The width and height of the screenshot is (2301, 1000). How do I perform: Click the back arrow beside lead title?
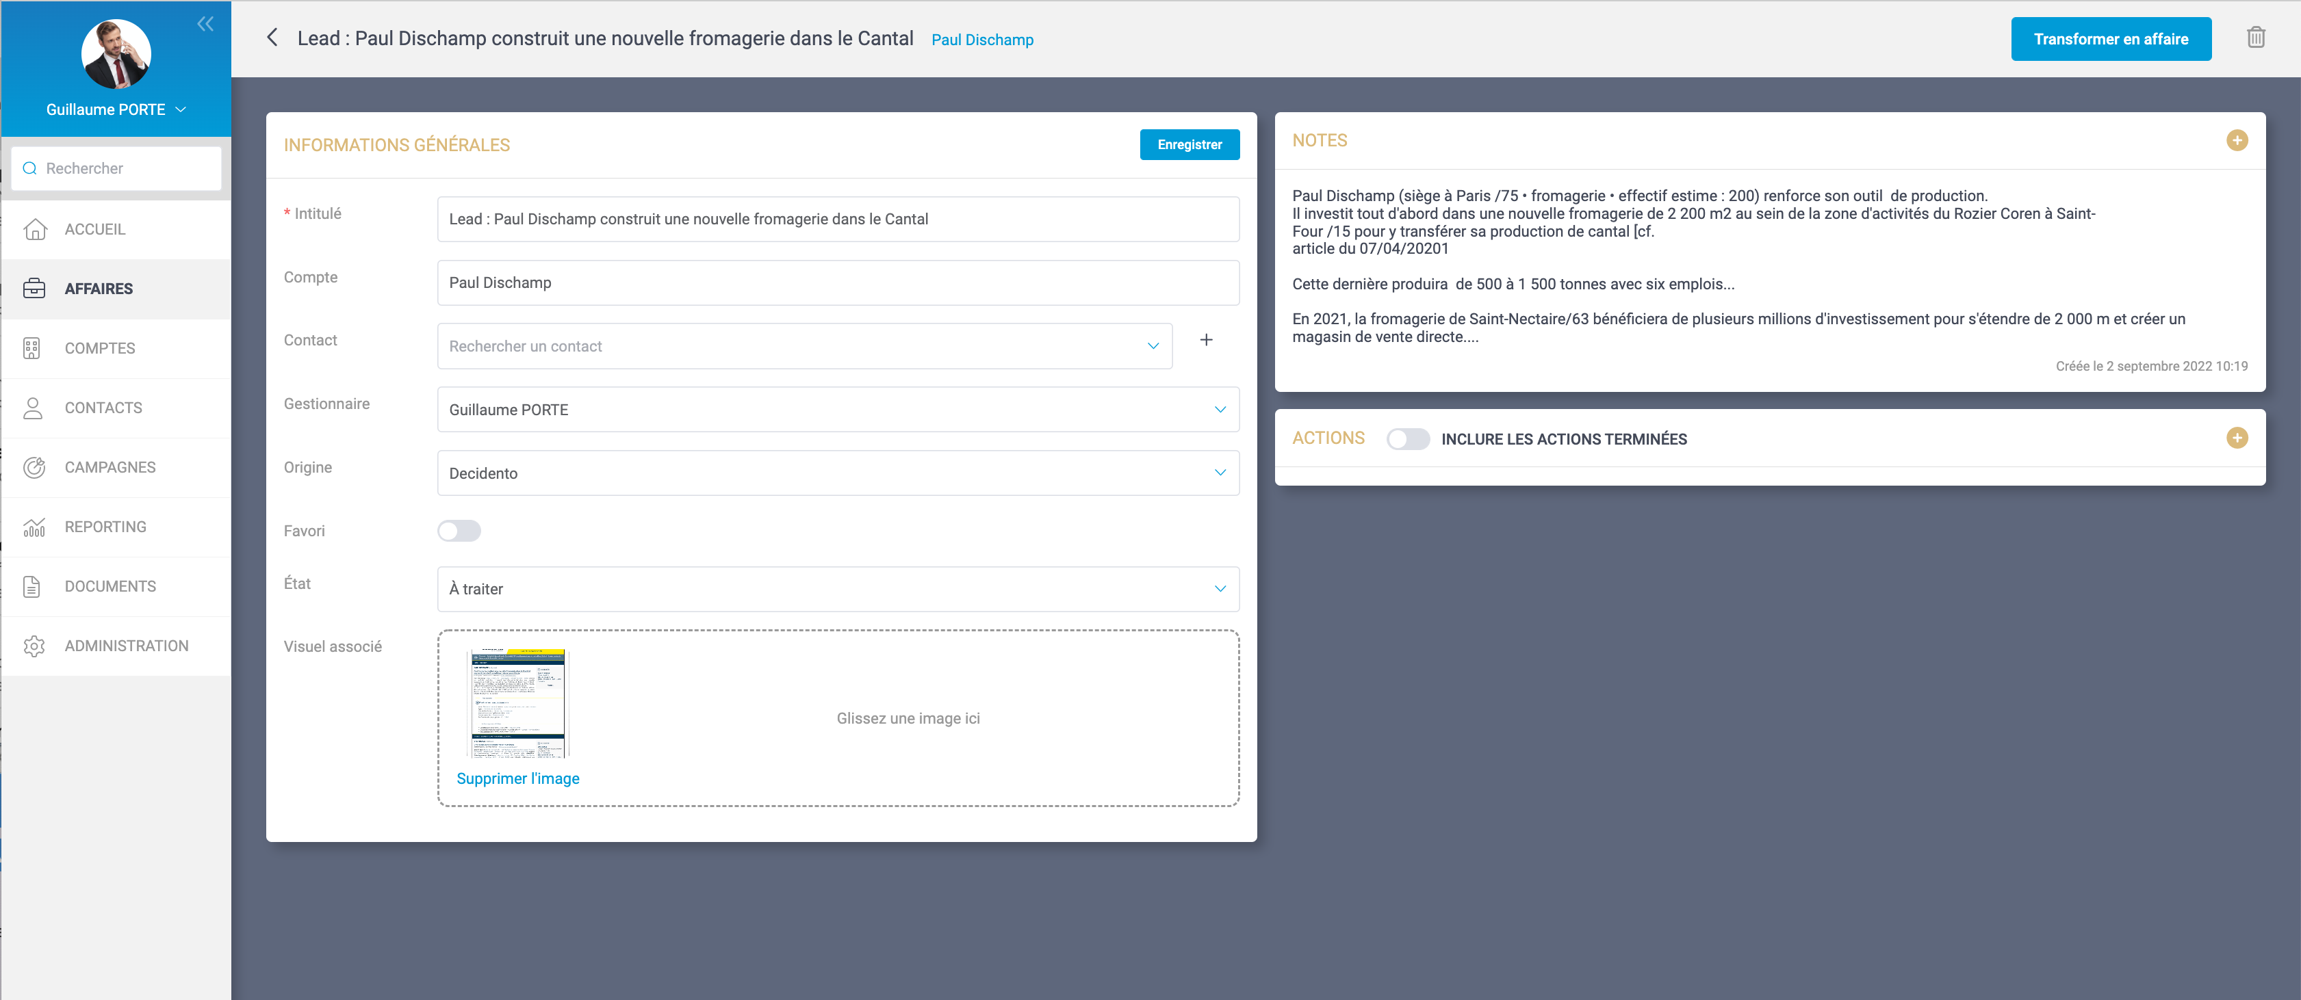272,38
